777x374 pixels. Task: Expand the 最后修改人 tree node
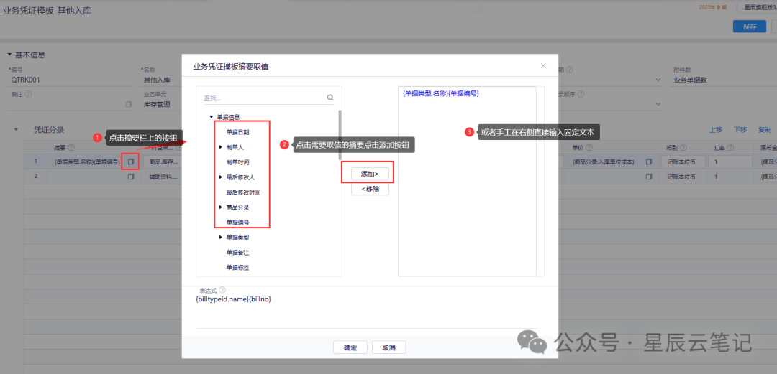[x=221, y=177]
